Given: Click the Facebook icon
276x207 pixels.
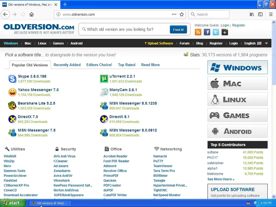Looking at the screenshot, I should point(207,32).
